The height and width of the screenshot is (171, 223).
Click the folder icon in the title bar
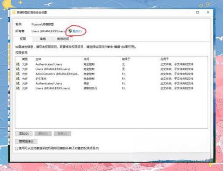(x=14, y=13)
